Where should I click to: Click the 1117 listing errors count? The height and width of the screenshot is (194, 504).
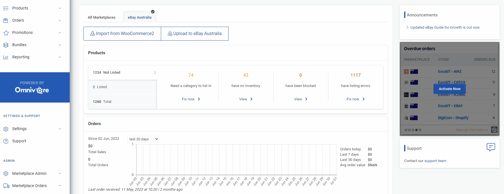[x=356, y=75]
